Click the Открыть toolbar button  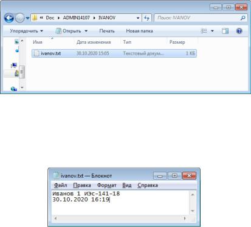point(69,31)
